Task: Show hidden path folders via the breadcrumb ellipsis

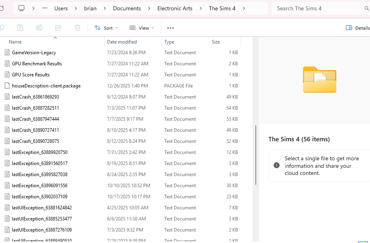Action: click(45, 8)
